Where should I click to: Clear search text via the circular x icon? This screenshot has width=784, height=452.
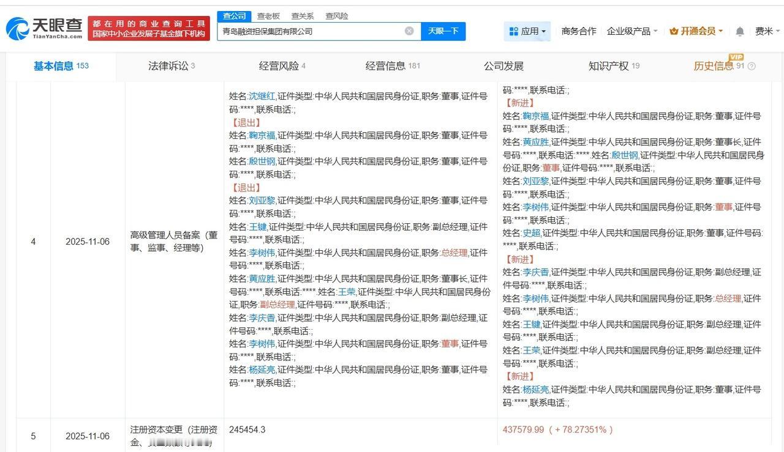(409, 31)
